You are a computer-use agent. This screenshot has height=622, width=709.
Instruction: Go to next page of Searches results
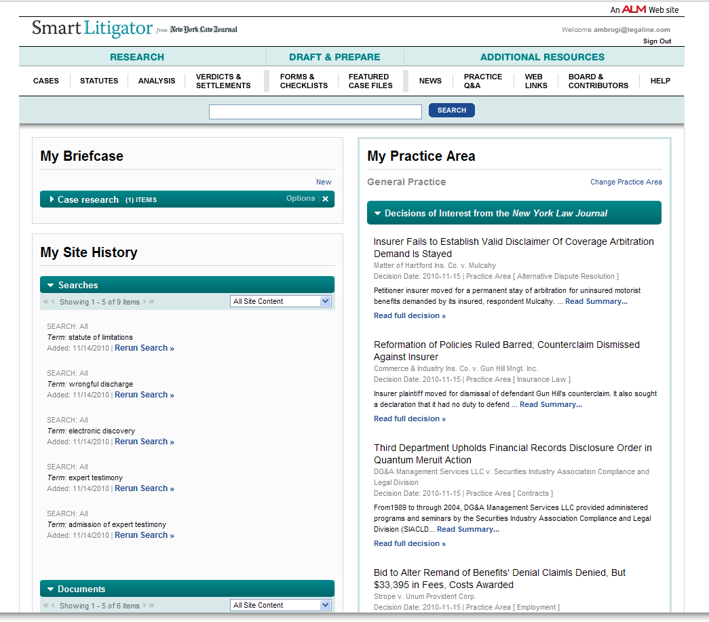(145, 302)
